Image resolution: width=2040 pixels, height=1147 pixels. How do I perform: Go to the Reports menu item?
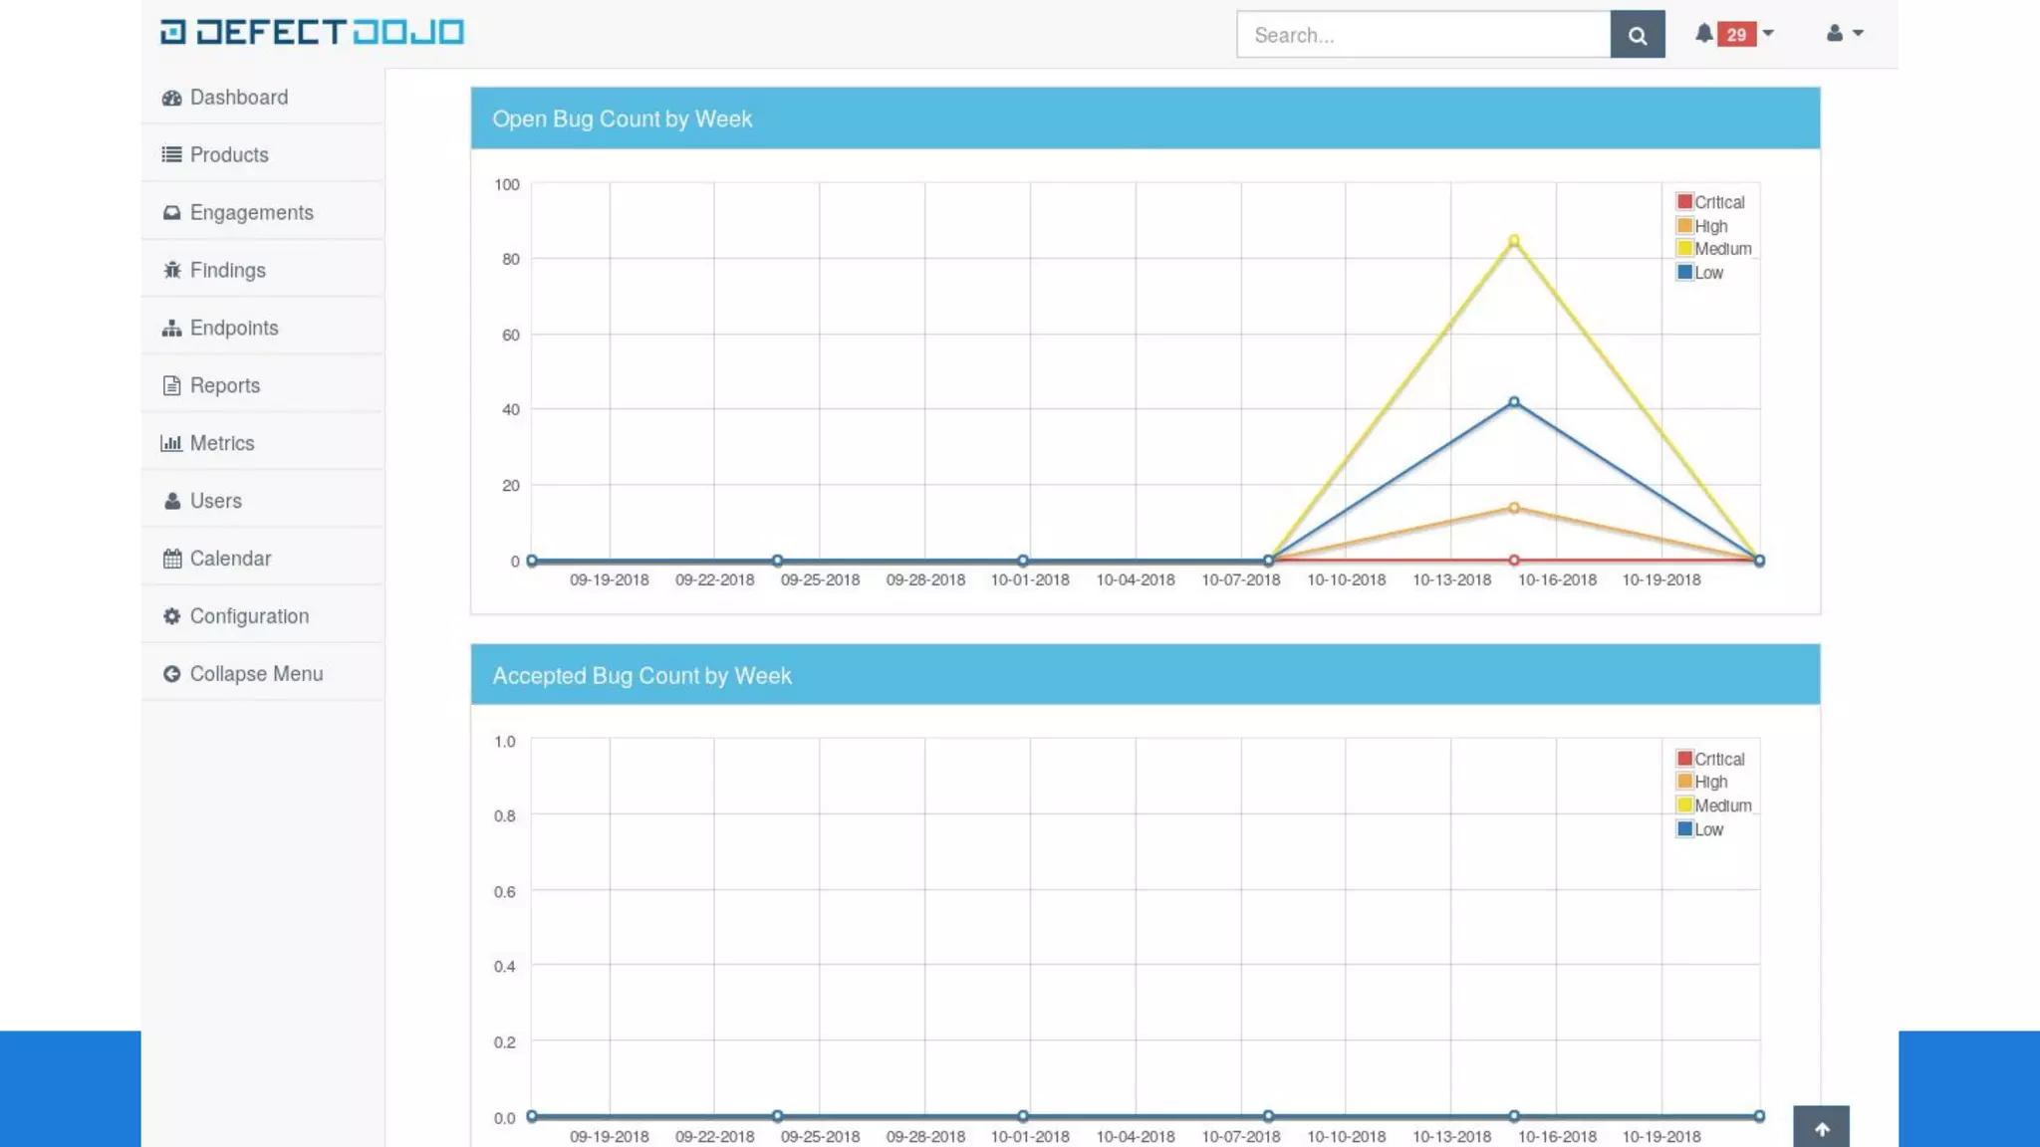pyautogui.click(x=224, y=385)
